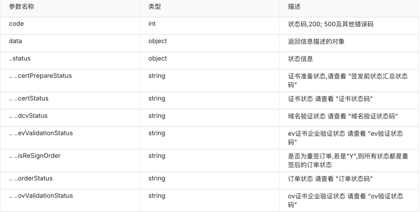Click the int type cell
Screen dimensions: 420x212
coord(152,24)
